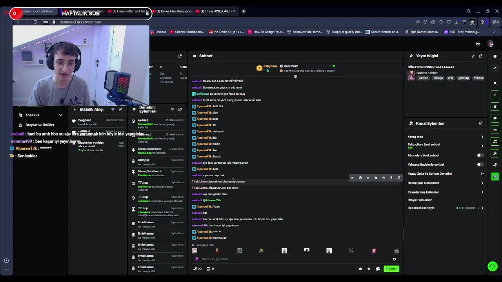
Task: Pop out the Kanal Eylemleri panel
Action: [x=481, y=123]
